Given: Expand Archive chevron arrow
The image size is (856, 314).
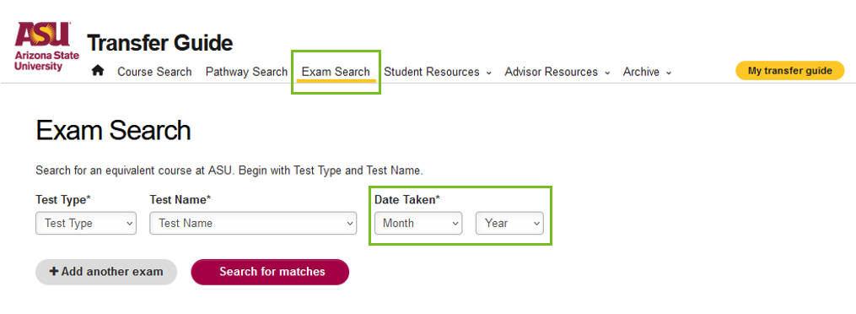Looking at the screenshot, I should 669,73.
